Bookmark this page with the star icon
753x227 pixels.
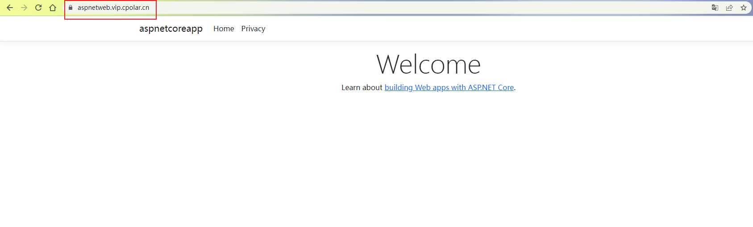(x=744, y=8)
